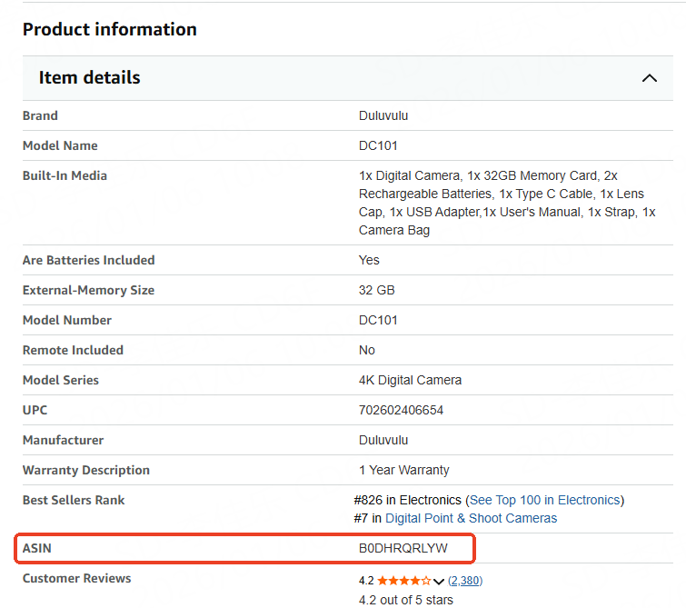Click the 4.2 out of 5 stars text
686x608 pixels.
(405, 599)
